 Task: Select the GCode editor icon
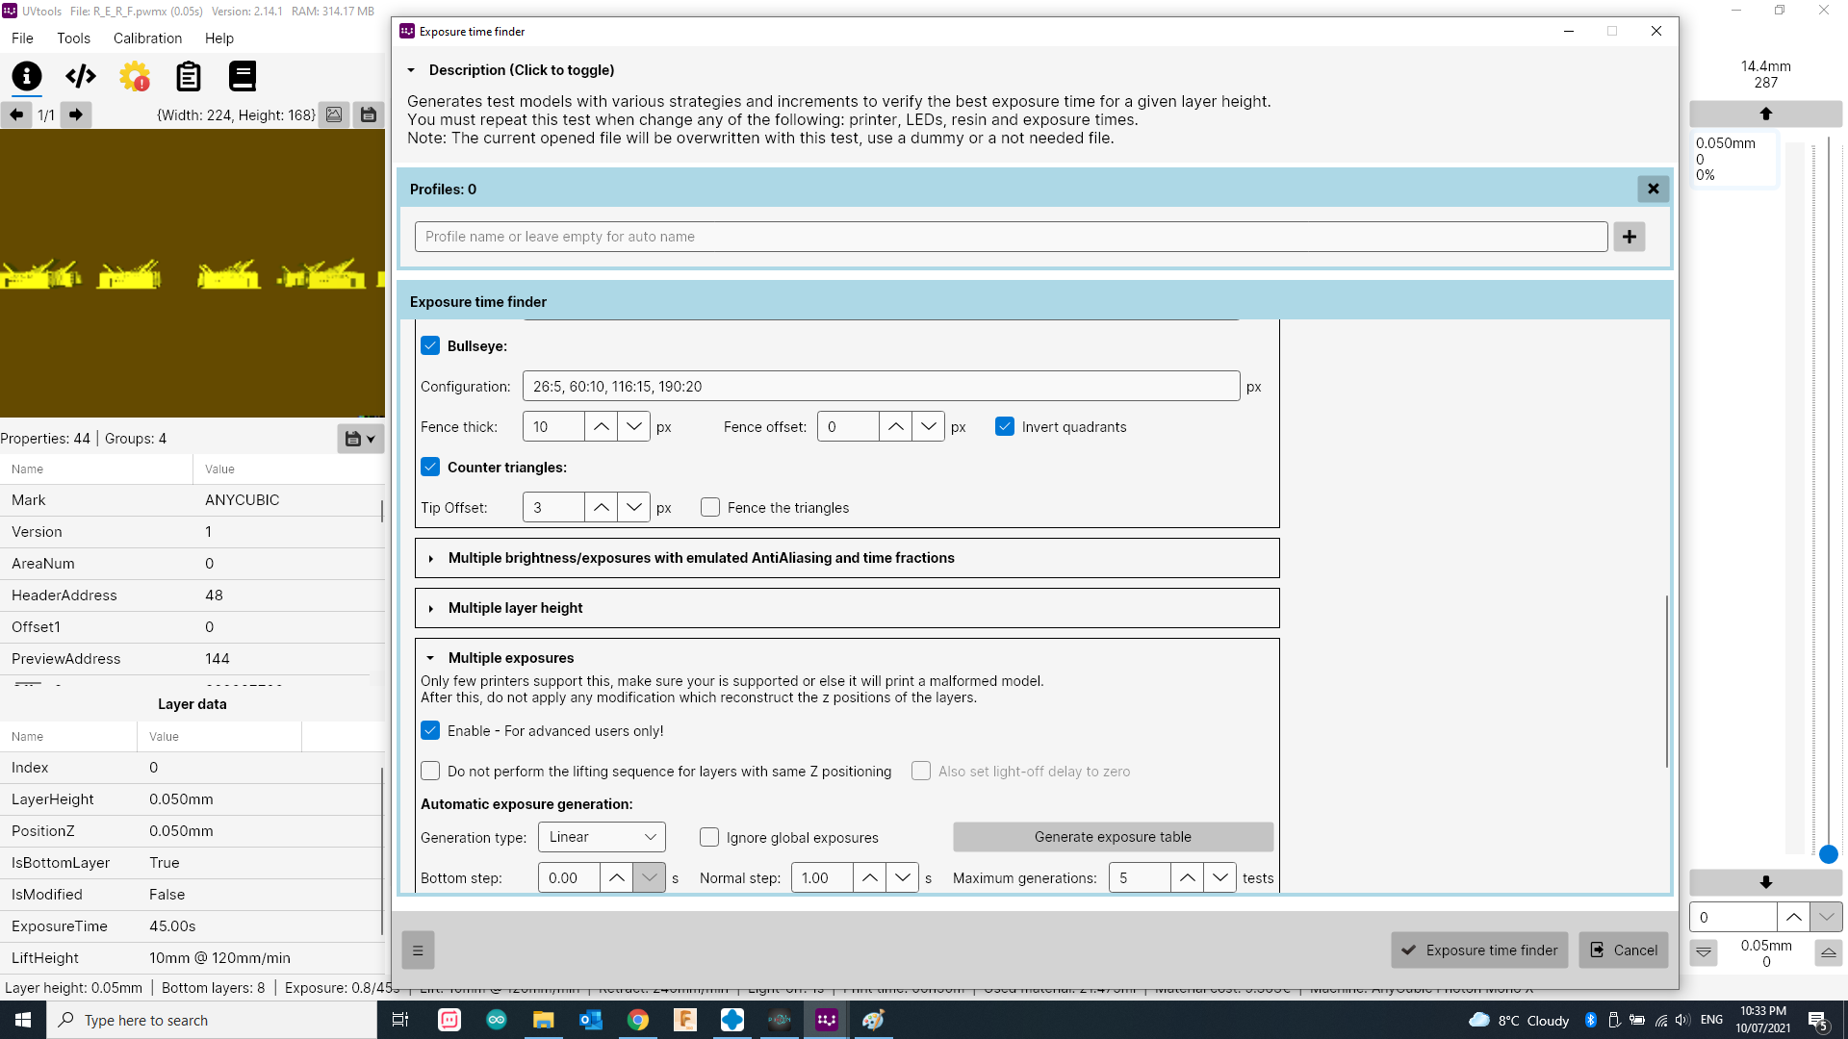[x=81, y=76]
